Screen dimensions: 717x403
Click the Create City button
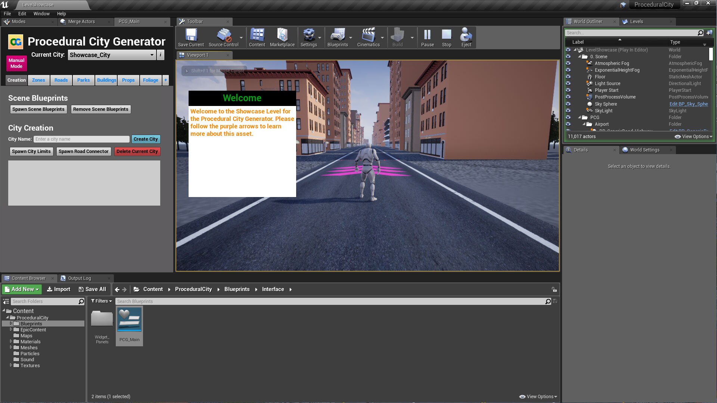pos(146,139)
